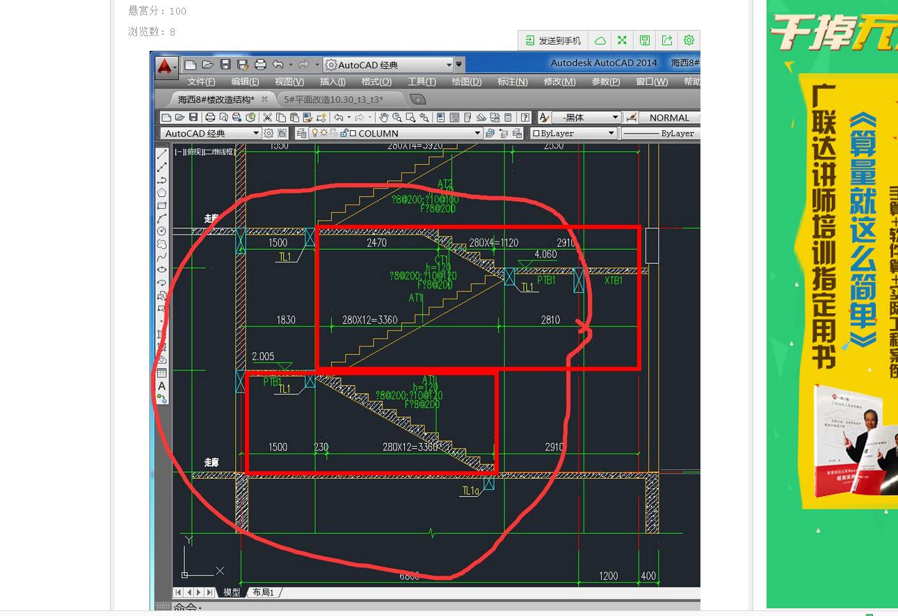Image resolution: width=898 pixels, height=616 pixels.
Task: Click Undo in quick access toolbar
Action: (278, 65)
